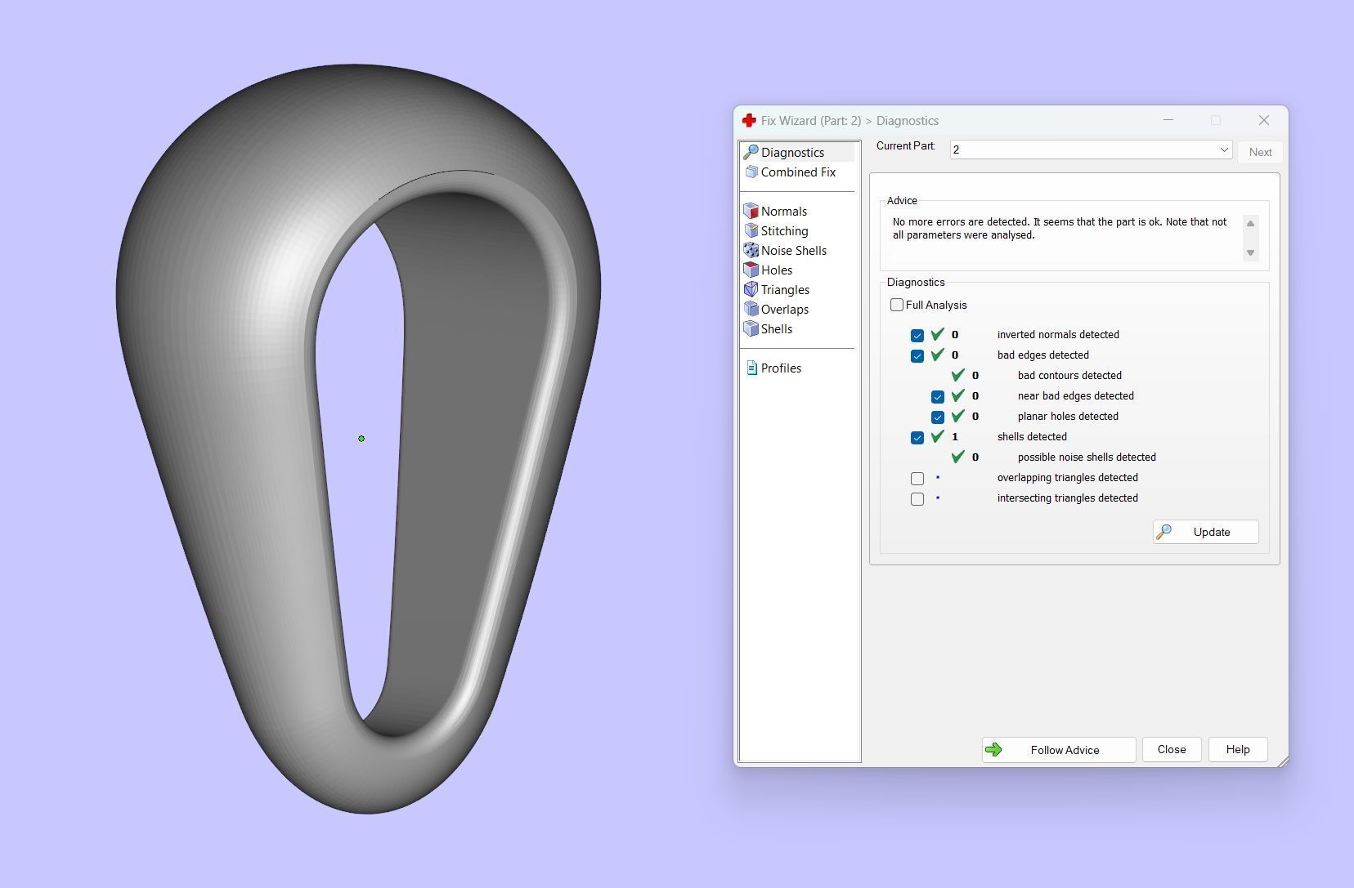
Task: Enable the Full Analysis checkbox
Action: click(897, 305)
